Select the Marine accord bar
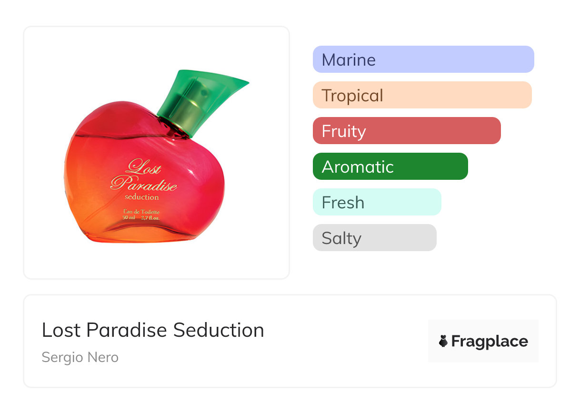This screenshot has height=411, width=580. coord(423,59)
